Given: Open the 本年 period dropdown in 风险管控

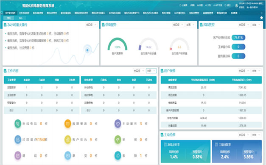Looking at the screenshot, I should point(256,25).
